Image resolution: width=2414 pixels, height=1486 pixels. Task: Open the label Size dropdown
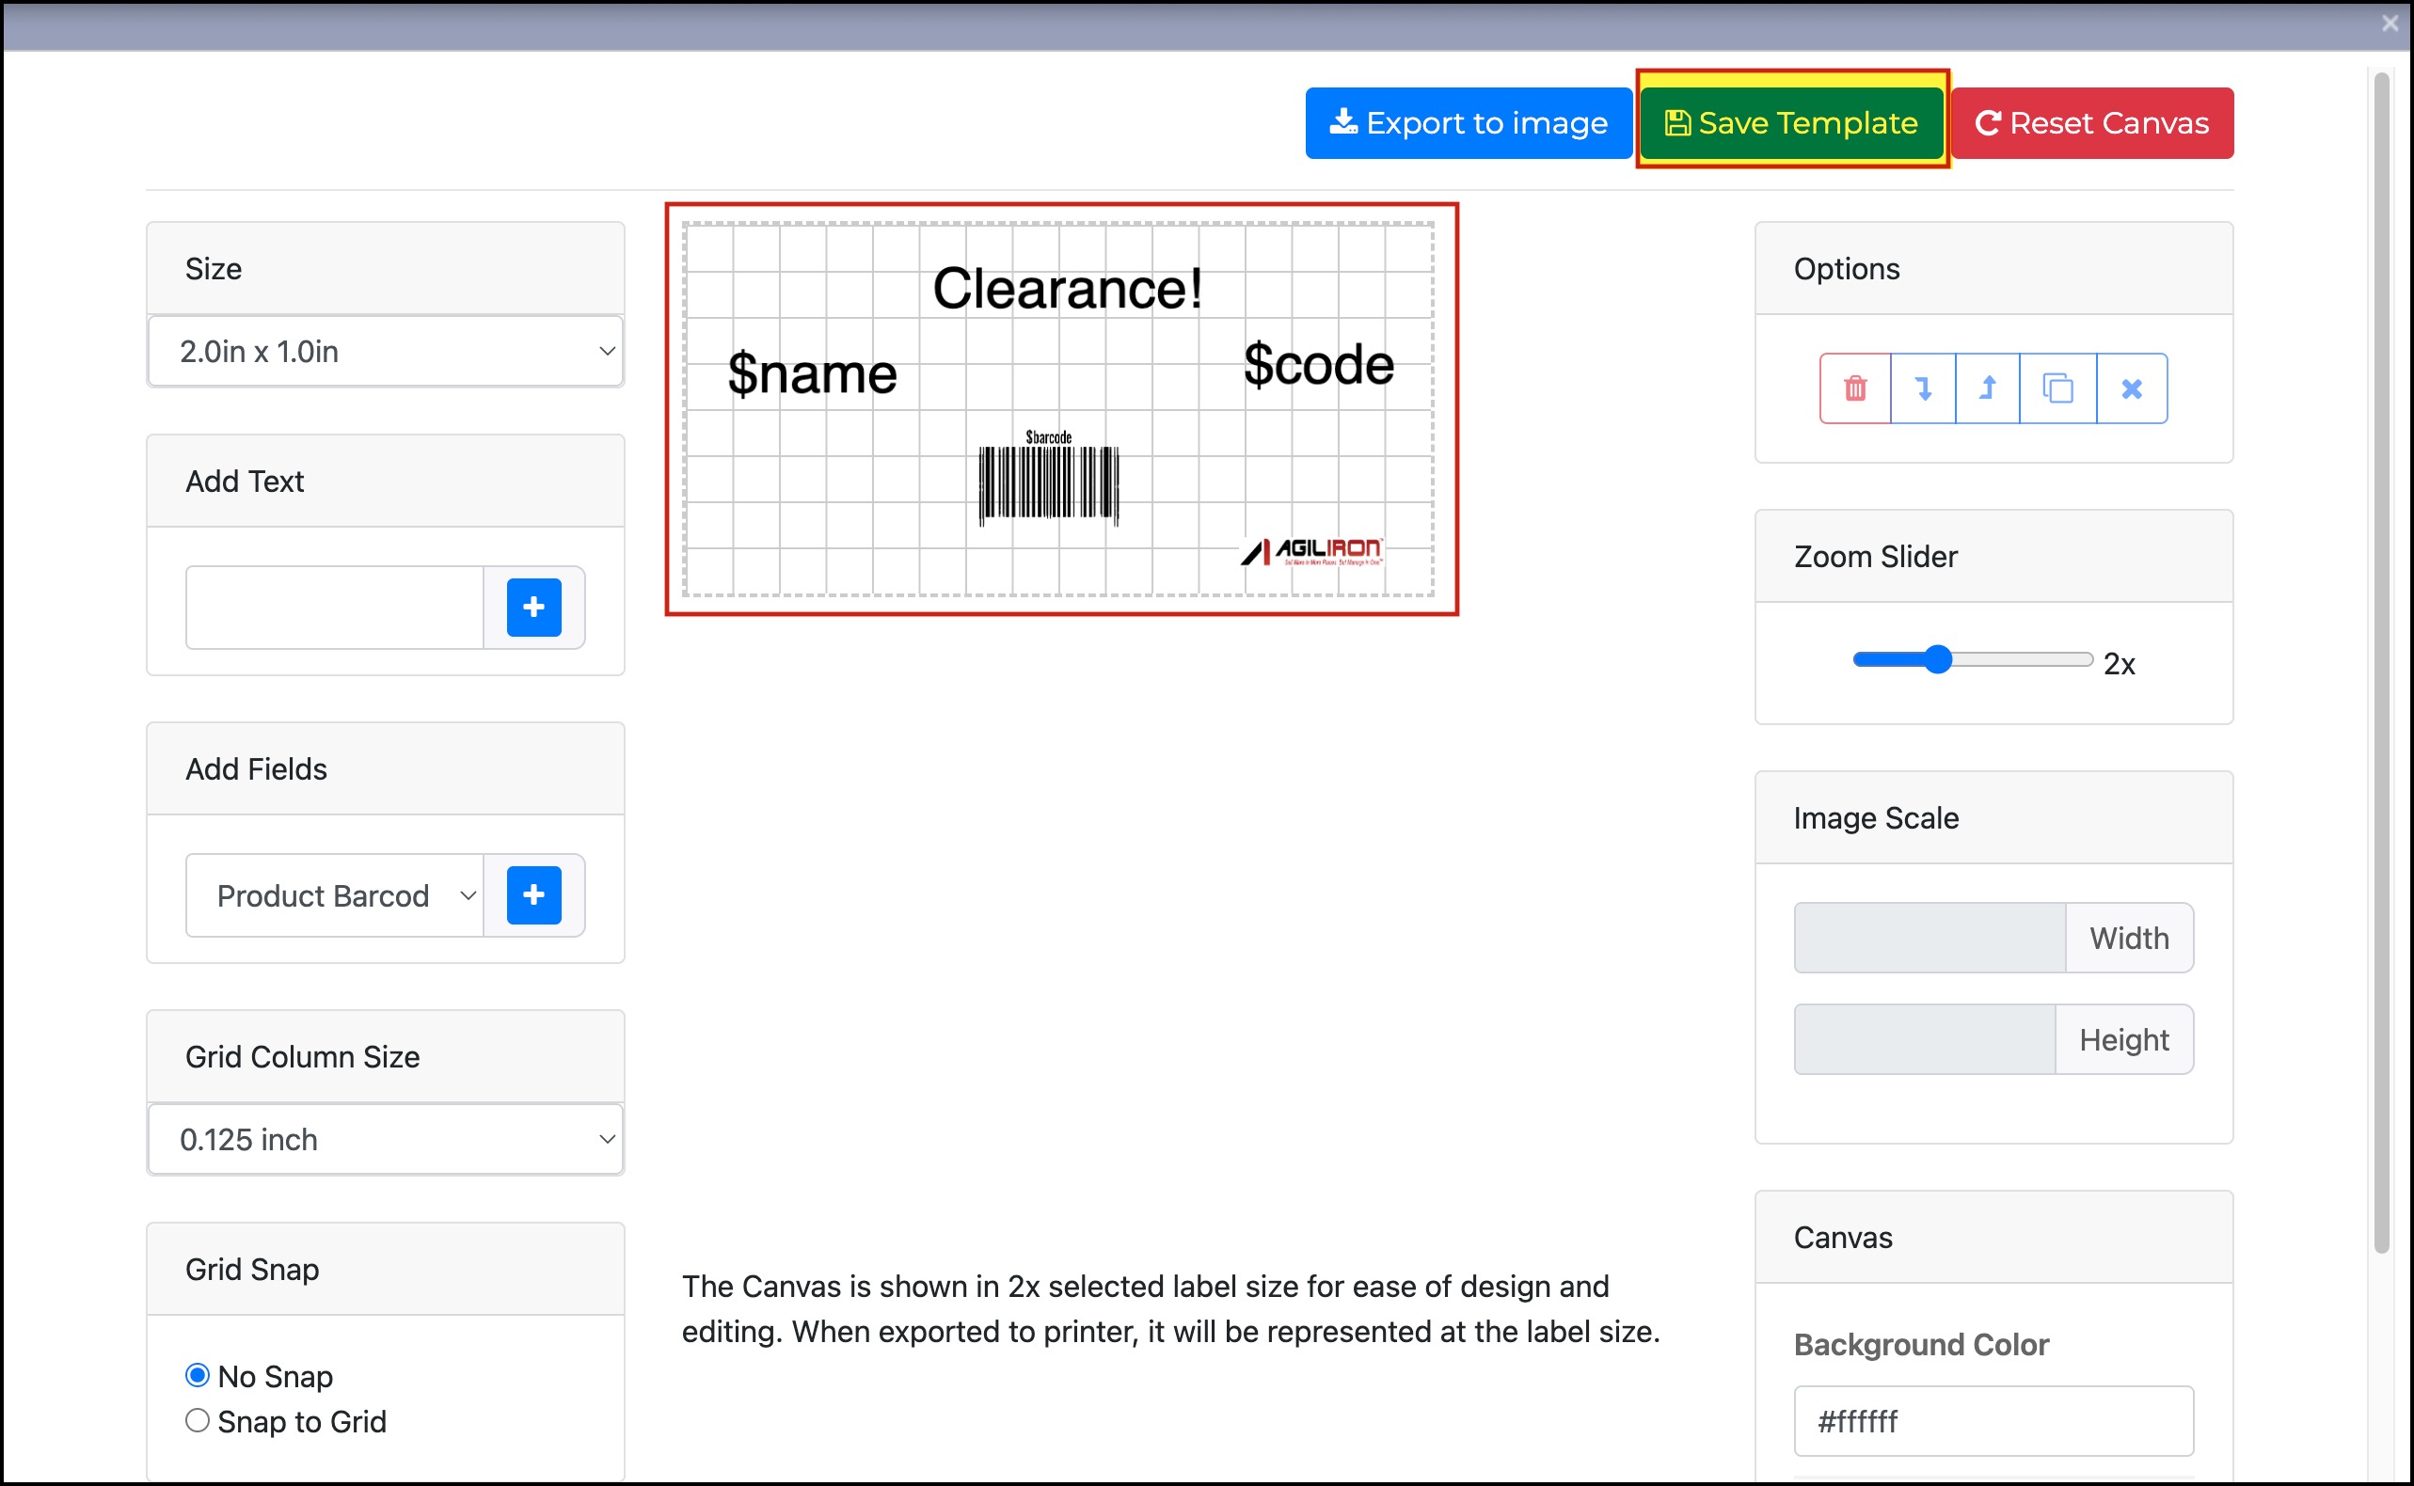point(386,351)
